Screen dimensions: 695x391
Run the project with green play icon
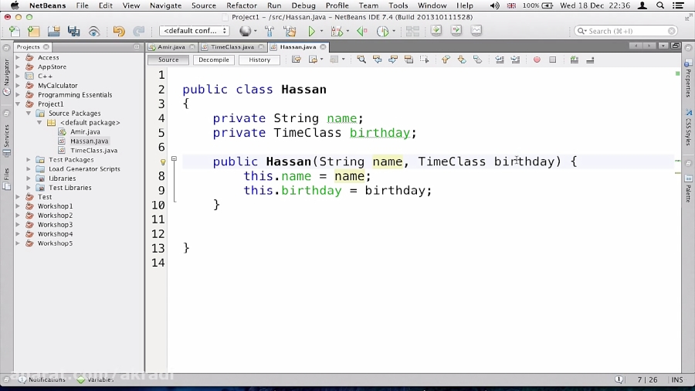[312, 32]
